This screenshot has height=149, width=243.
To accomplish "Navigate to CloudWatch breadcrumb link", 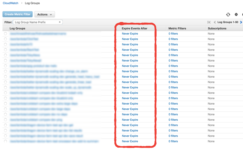I will (x=10, y=3).
